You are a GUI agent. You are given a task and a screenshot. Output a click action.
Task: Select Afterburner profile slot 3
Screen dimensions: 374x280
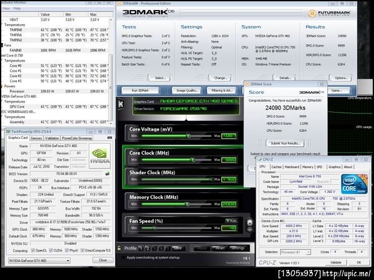tap(154, 248)
